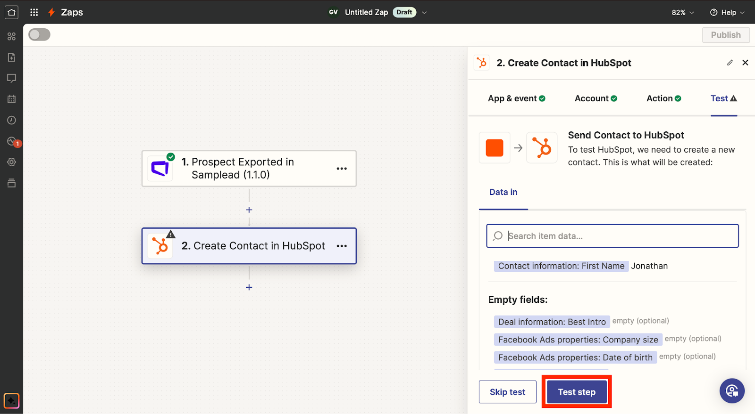Image resolution: width=755 pixels, height=414 pixels.
Task: Select the Create Contact in HubSpot step
Action: 249,246
